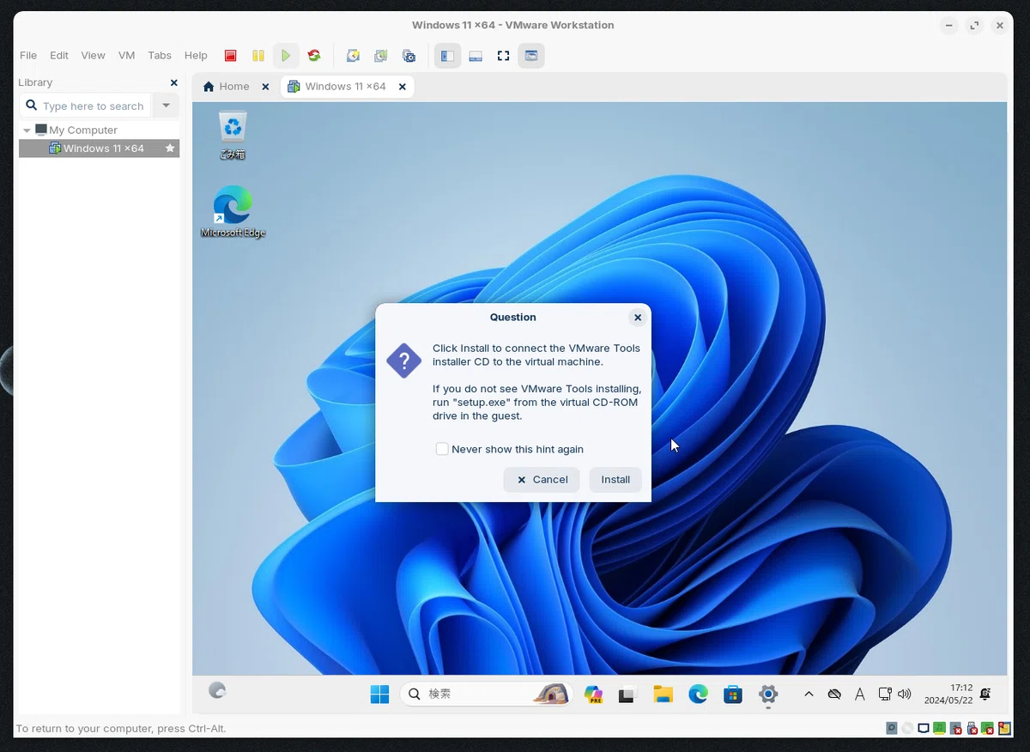Click Cancel in the Question dialog
The height and width of the screenshot is (752, 1030).
tap(542, 480)
